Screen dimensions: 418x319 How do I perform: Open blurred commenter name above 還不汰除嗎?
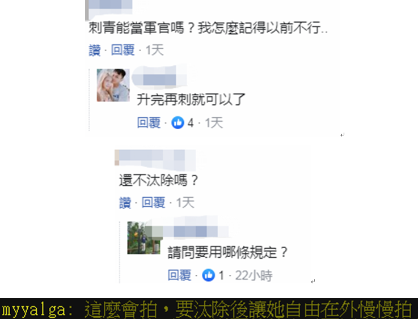tap(155, 159)
